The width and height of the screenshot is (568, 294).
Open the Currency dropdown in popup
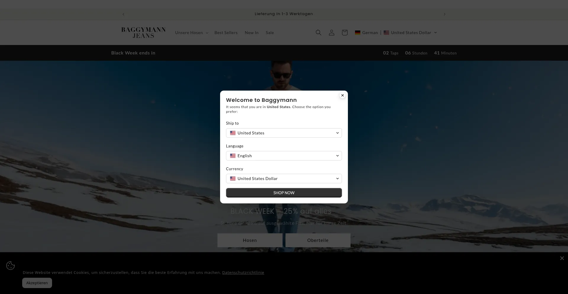pyautogui.click(x=284, y=179)
